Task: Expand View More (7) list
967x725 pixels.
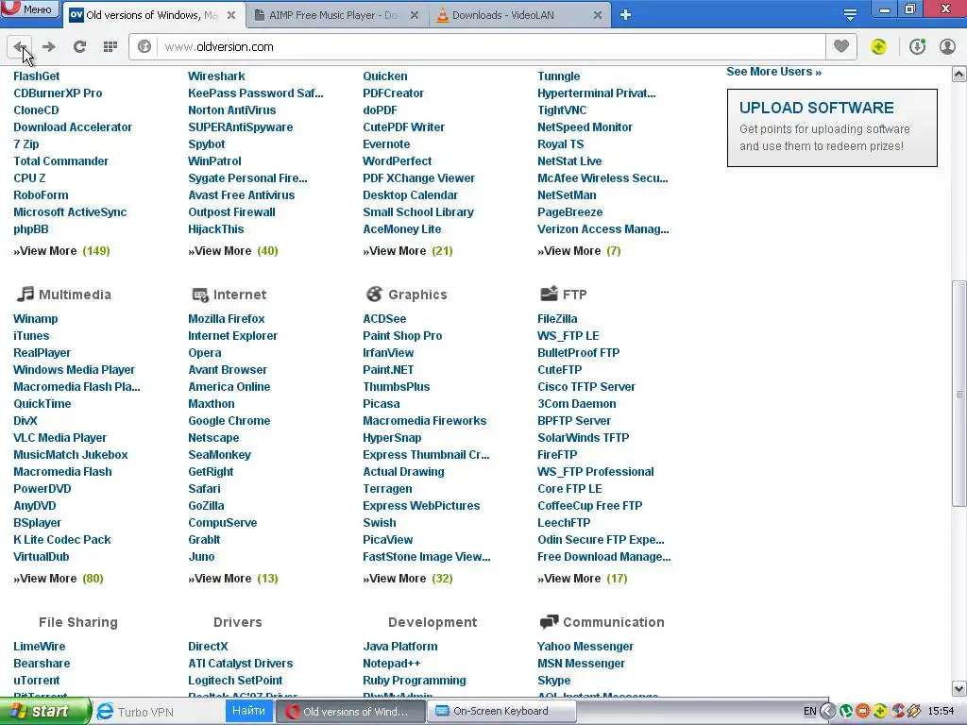Action: tap(579, 251)
